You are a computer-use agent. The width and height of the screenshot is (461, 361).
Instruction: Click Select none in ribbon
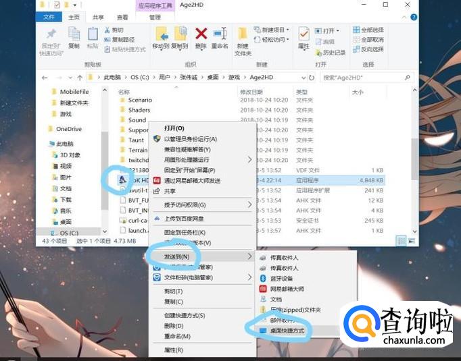point(368,40)
